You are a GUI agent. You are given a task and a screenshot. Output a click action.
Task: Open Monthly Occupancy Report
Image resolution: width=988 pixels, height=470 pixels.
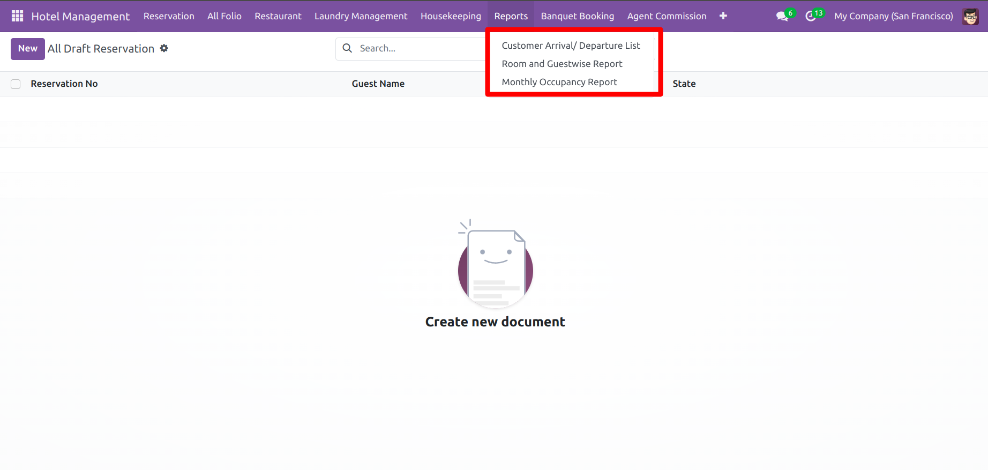tap(559, 82)
